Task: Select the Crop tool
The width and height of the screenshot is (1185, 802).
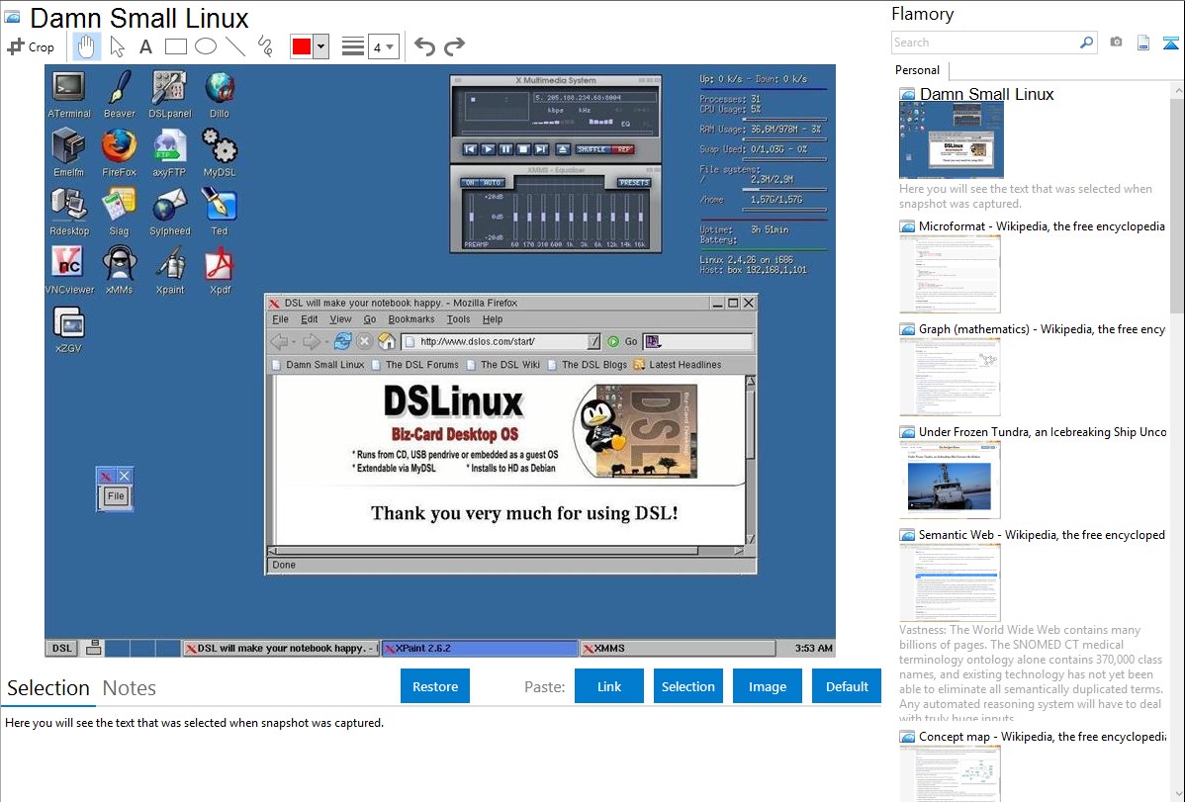Action: pos(31,46)
